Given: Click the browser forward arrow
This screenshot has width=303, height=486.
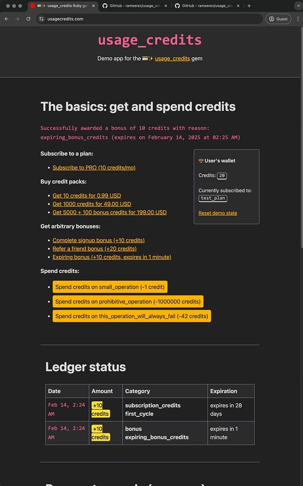Looking at the screenshot, I should point(18,19).
